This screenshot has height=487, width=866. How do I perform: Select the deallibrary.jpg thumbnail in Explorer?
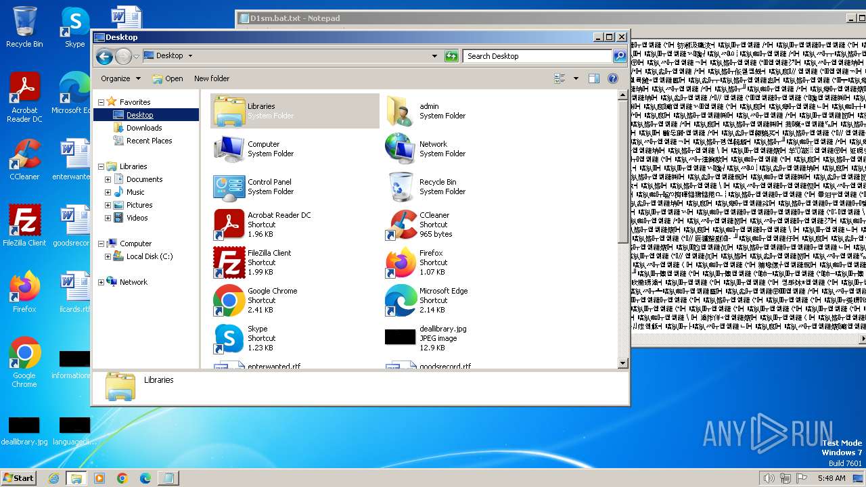tap(401, 337)
